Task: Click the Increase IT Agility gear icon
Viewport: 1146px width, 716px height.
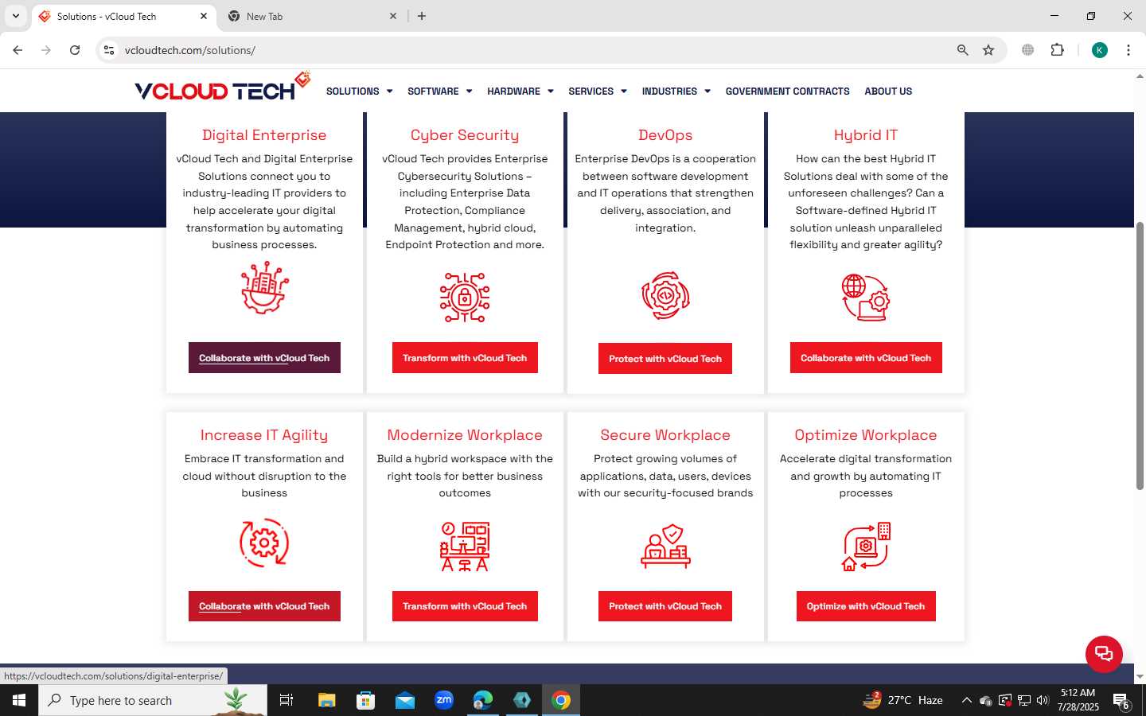Action: 264,543
